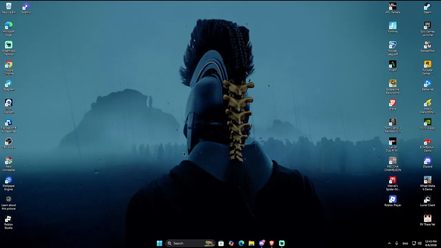The image size is (441, 248).
Task: Select the Epic Games Launcher icon
Action: click(428, 29)
